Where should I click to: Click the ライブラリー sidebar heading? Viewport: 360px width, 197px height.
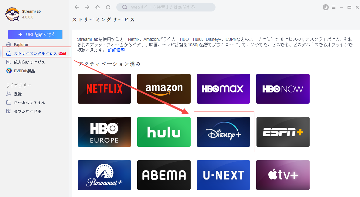click(x=19, y=86)
